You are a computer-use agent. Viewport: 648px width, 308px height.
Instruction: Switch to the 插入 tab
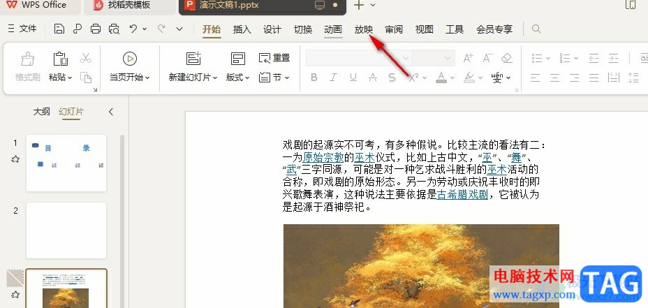(242, 29)
